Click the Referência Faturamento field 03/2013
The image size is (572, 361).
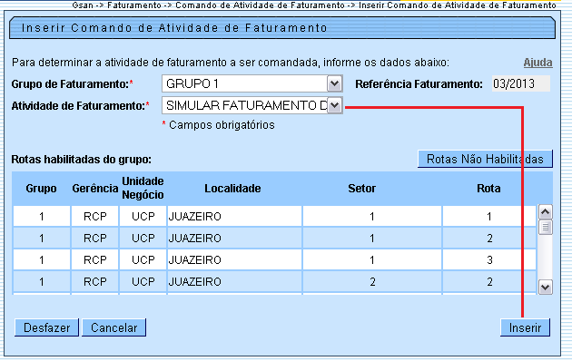(x=520, y=83)
